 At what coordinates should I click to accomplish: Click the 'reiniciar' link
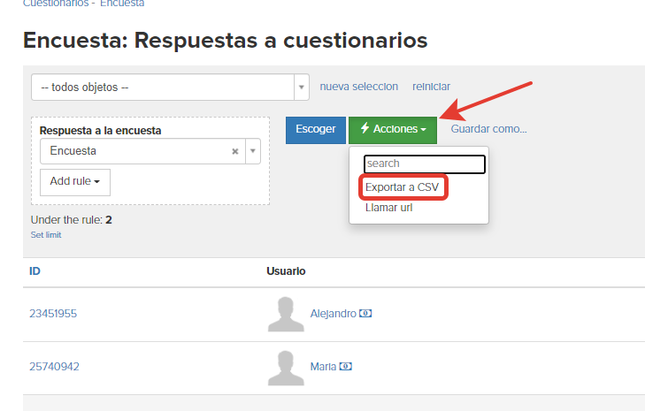click(x=431, y=87)
